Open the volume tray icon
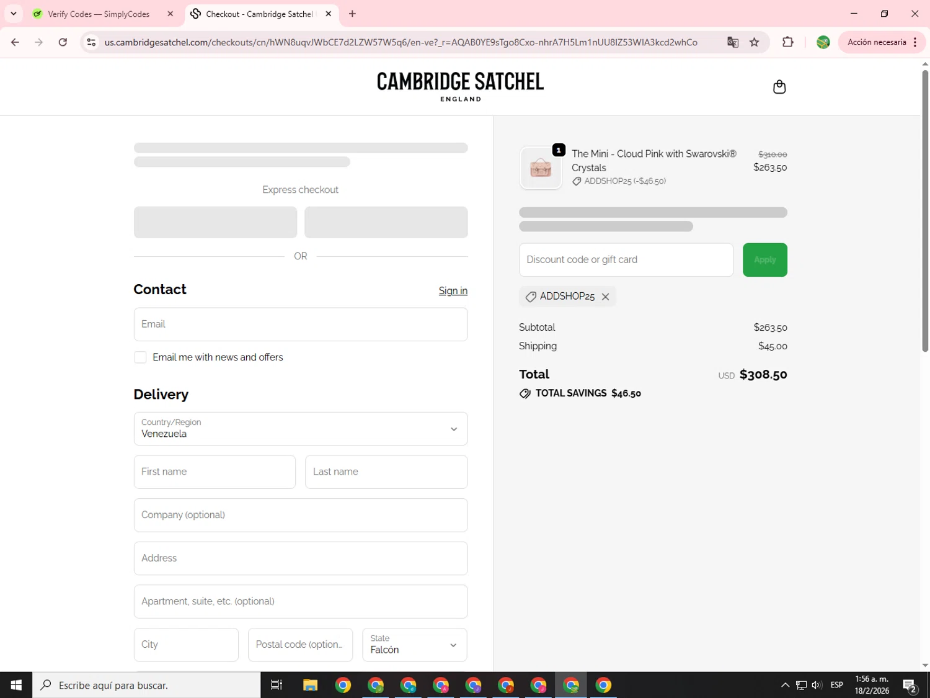 pyautogui.click(x=817, y=685)
